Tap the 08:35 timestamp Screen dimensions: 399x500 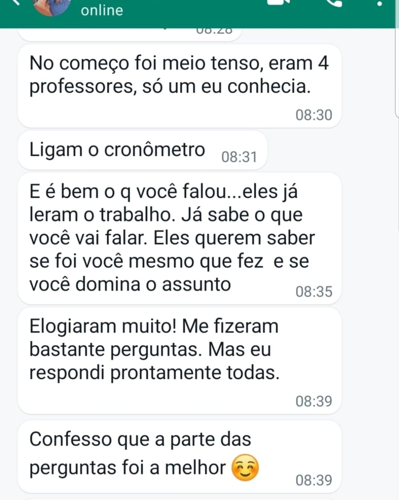click(x=314, y=292)
